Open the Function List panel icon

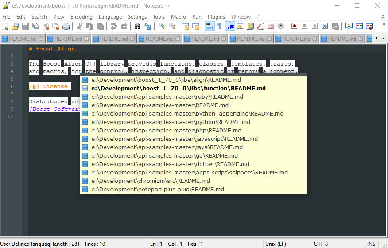click(260, 26)
